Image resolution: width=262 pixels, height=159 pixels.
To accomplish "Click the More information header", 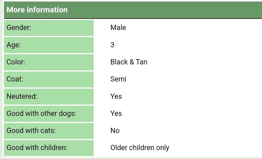I will coord(133,10).
